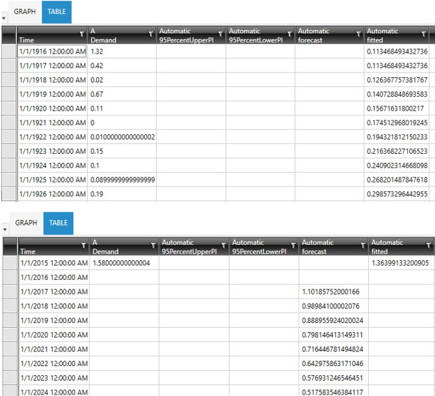
Task: Open the Automatic fitted filter in lower table
Action: tap(429, 244)
